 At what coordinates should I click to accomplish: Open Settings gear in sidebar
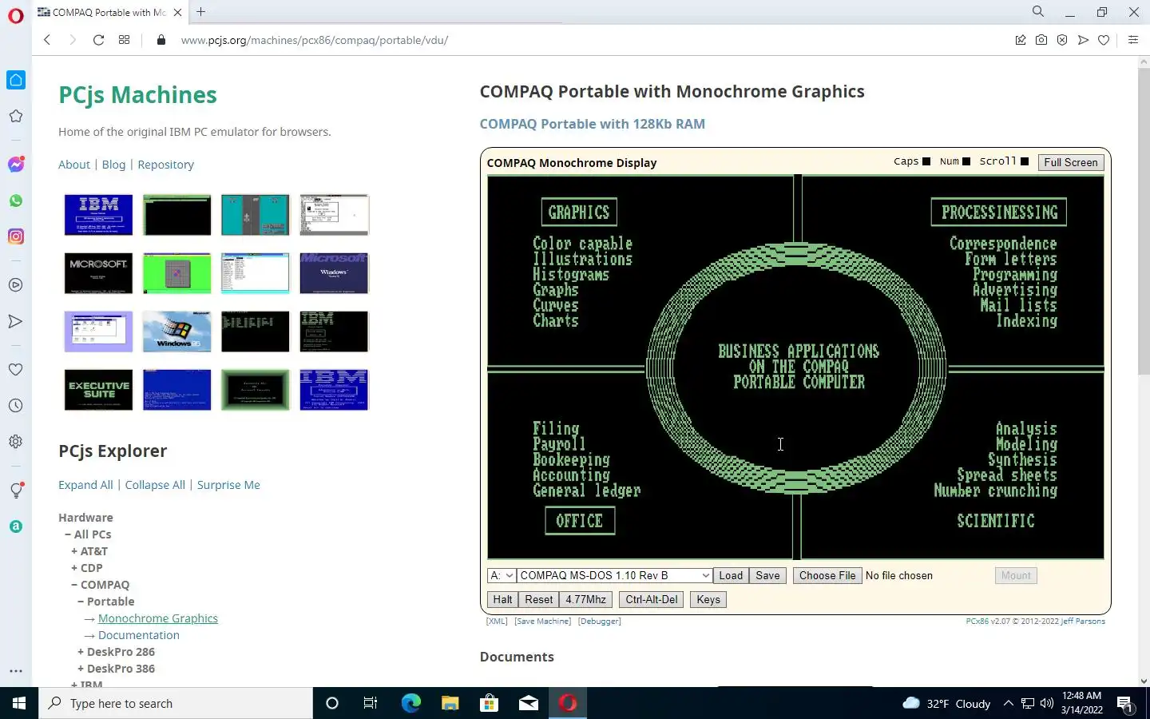pos(16,442)
